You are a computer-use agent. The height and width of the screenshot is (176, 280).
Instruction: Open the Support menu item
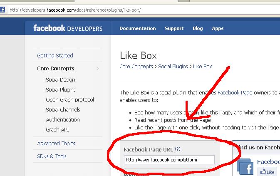tap(174, 28)
